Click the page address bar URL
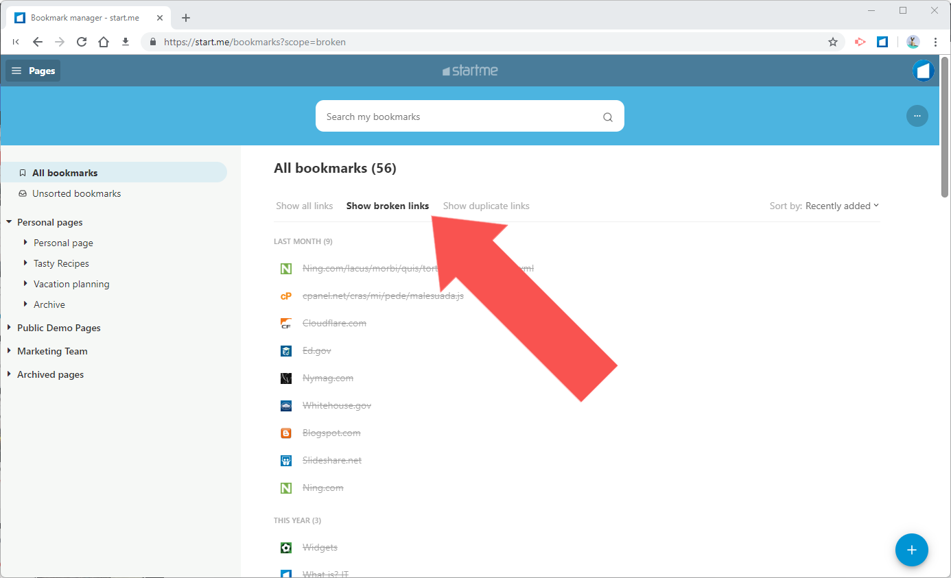 click(x=255, y=42)
